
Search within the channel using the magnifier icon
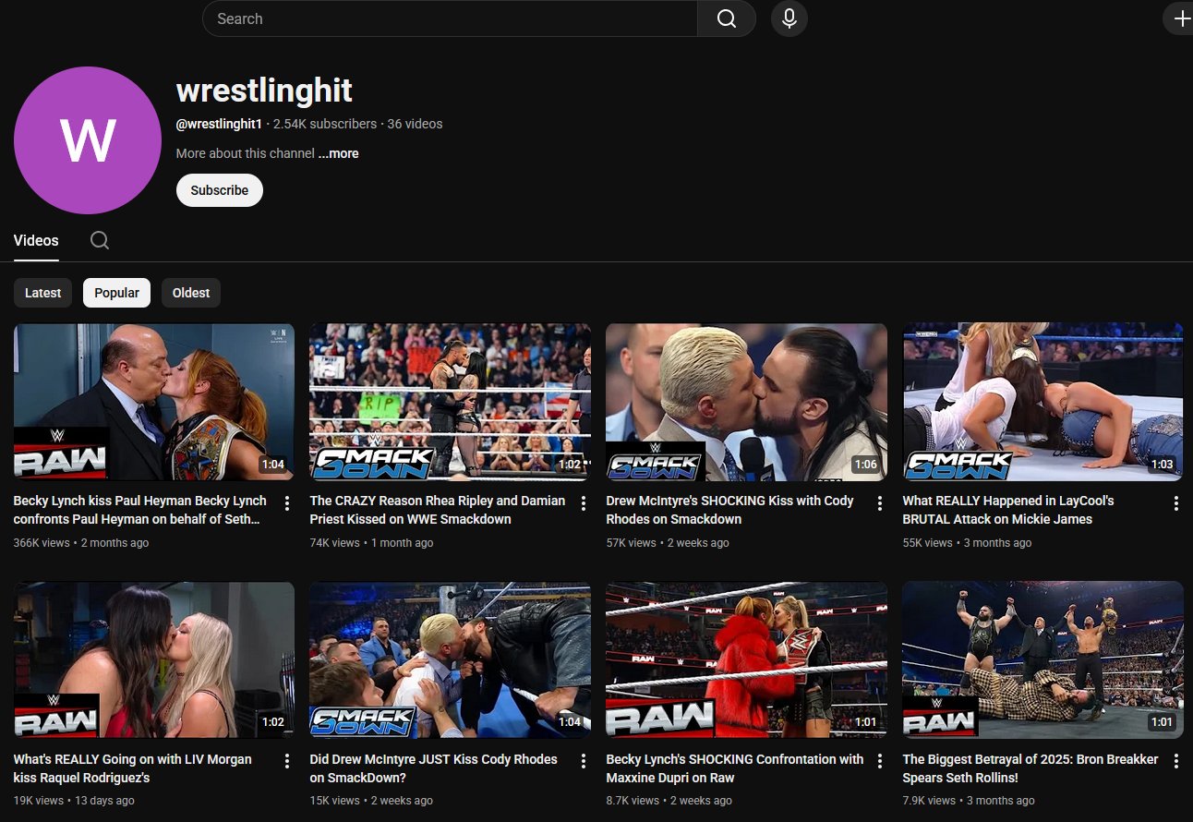(100, 240)
